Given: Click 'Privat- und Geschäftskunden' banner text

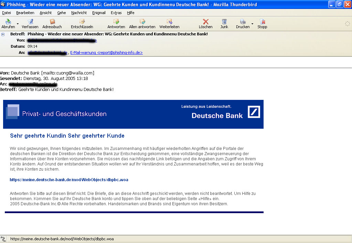Looking at the screenshot, I should coord(64,114).
